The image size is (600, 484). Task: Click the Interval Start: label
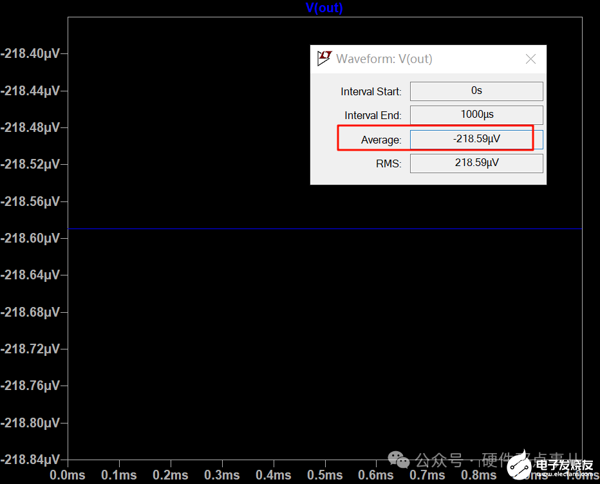click(371, 92)
